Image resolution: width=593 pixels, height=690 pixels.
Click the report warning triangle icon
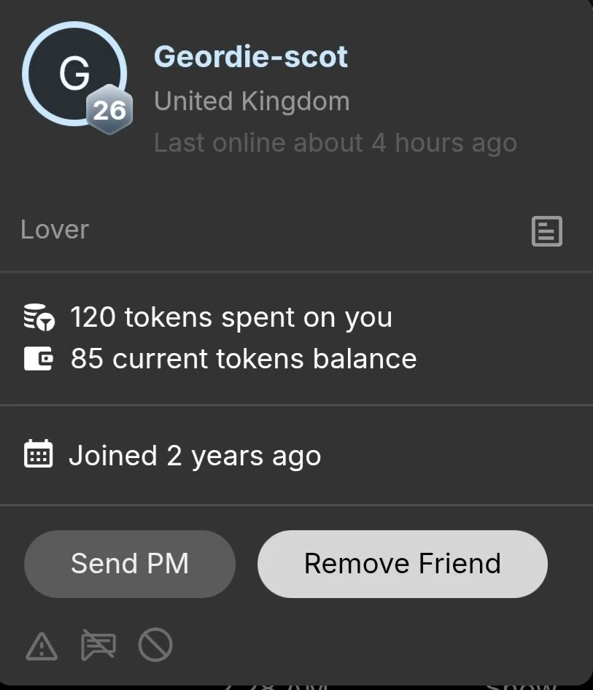click(x=42, y=646)
